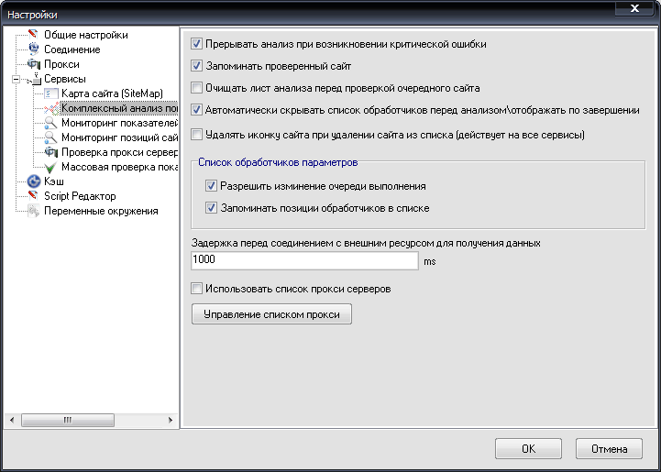
Task: Click the Общие настройки icon in tree
Action: pos(34,35)
